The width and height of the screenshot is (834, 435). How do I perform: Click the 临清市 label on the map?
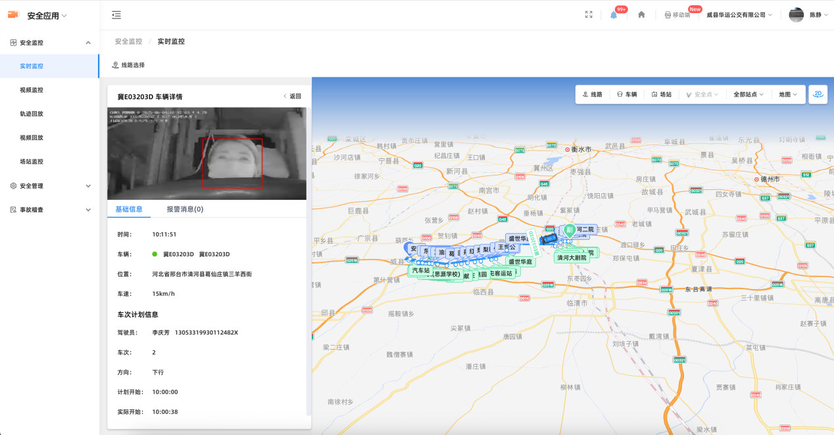[x=576, y=303]
